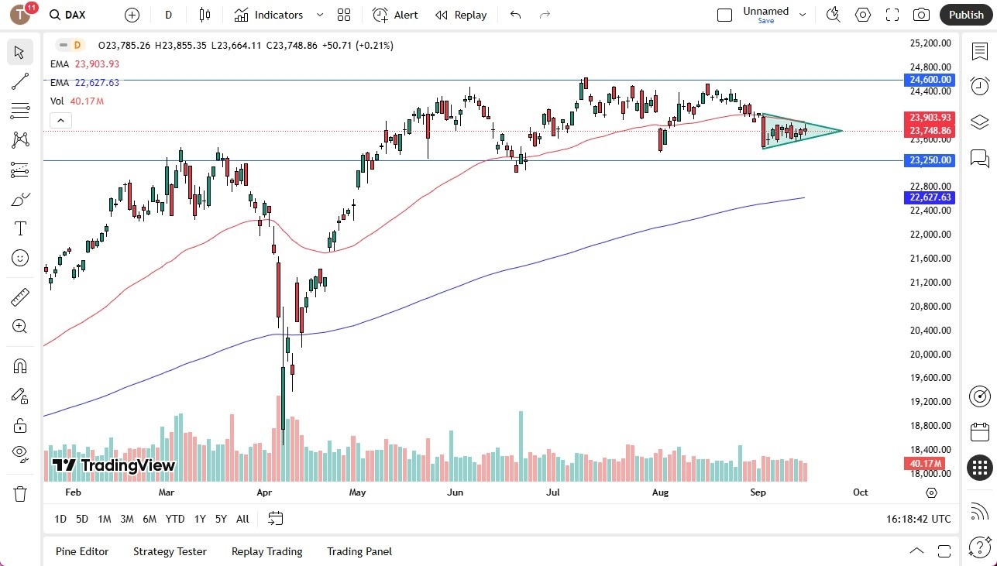Select the Trend Line drawing tool
Screen dimensions: 997x566
click(19, 81)
